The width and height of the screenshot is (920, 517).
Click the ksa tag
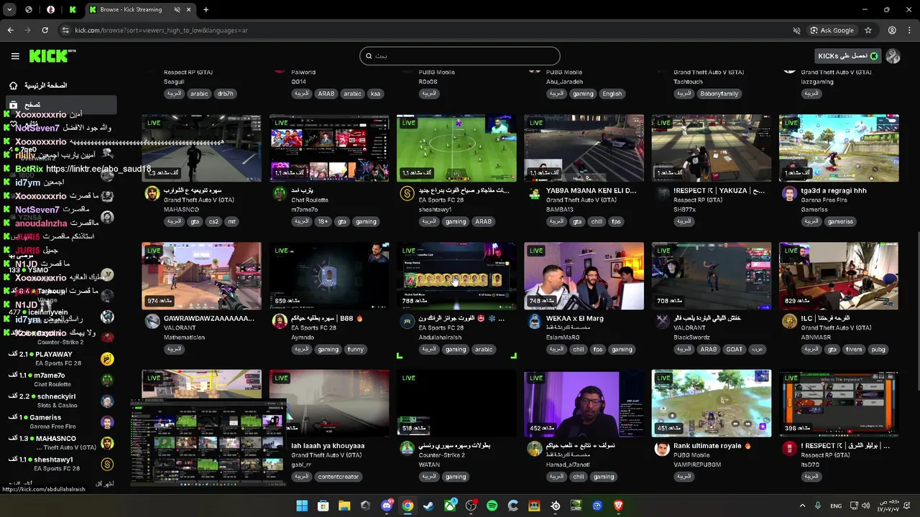375,93
